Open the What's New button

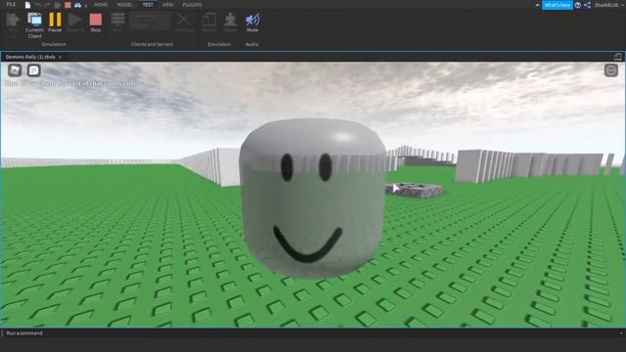558,5
